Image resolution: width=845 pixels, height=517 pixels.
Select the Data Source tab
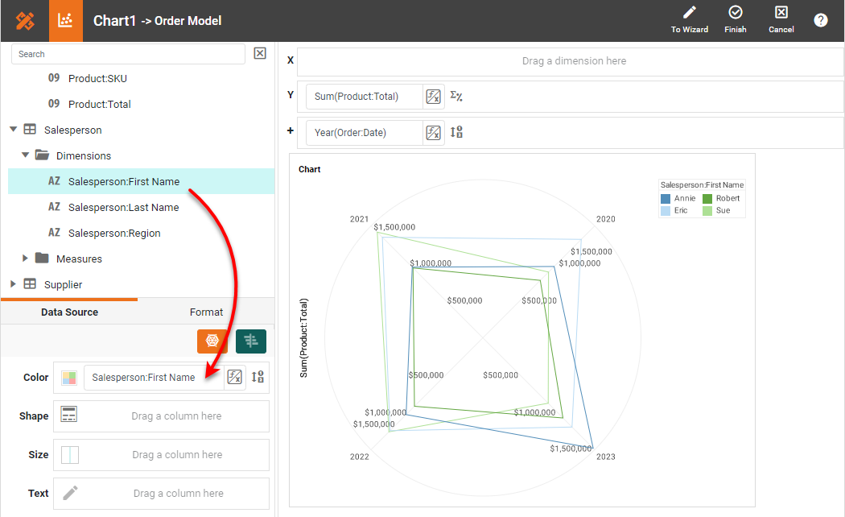pyautogui.click(x=69, y=312)
